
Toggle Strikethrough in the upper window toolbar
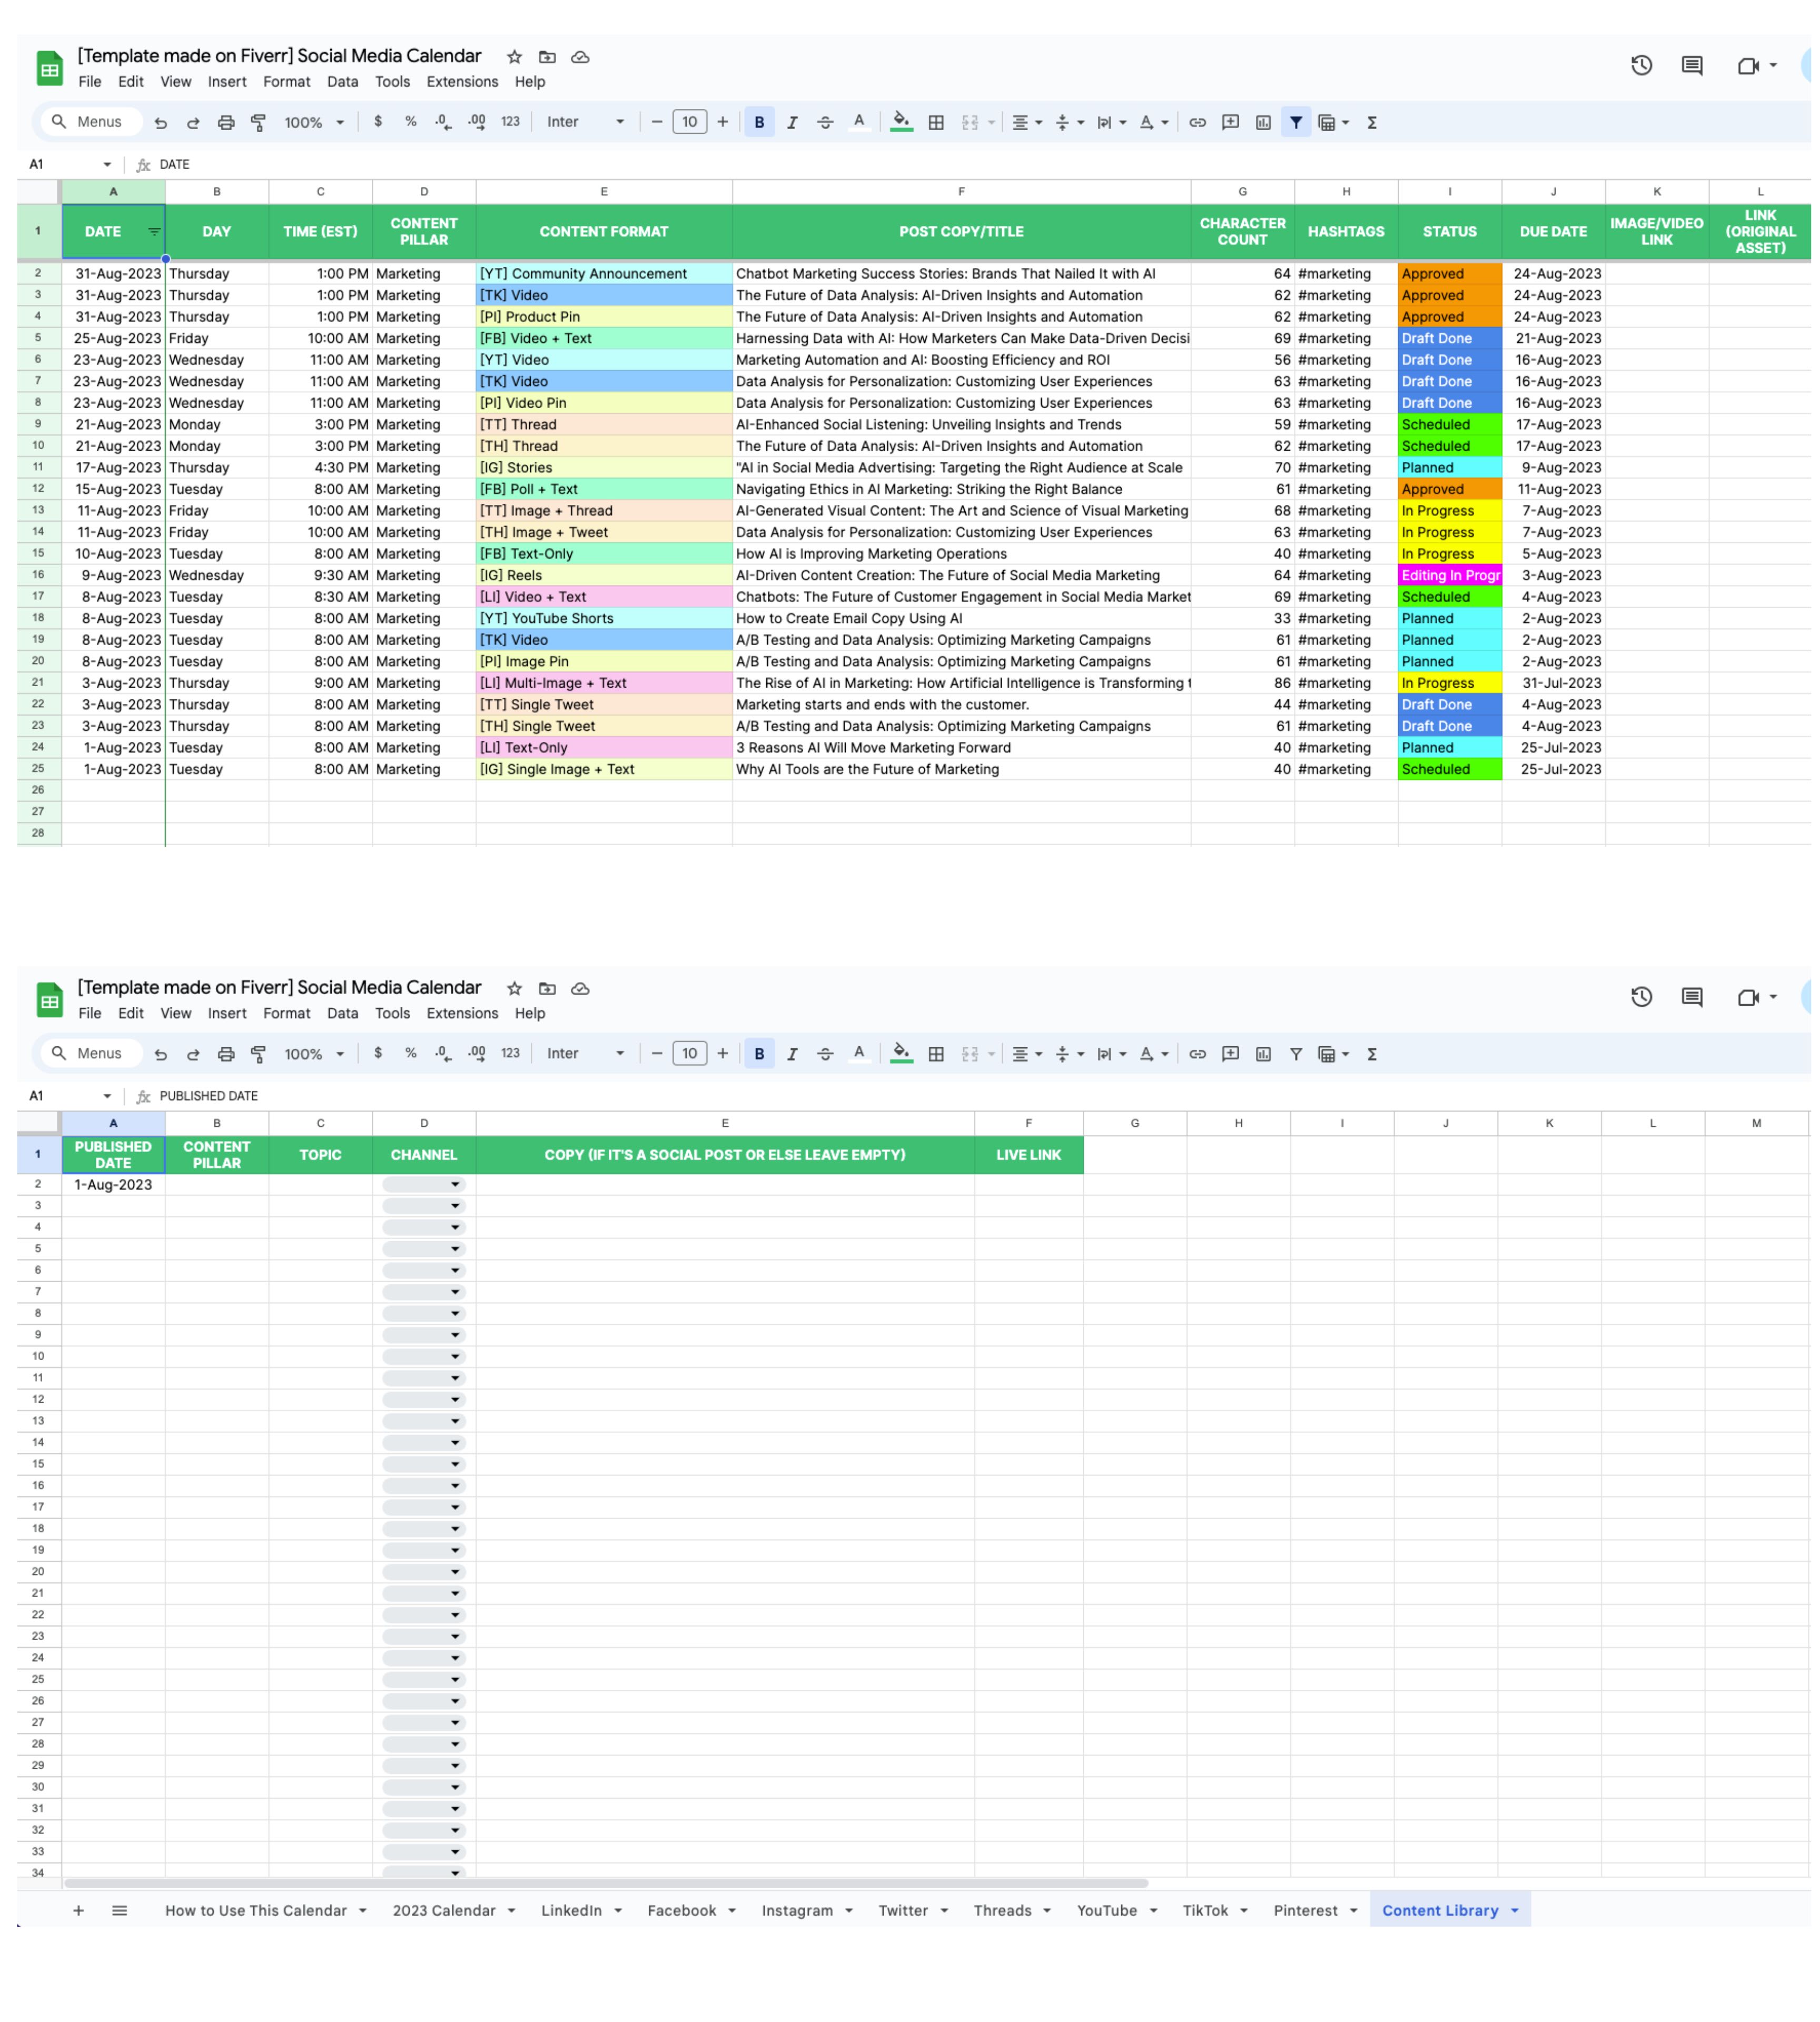[x=825, y=122]
